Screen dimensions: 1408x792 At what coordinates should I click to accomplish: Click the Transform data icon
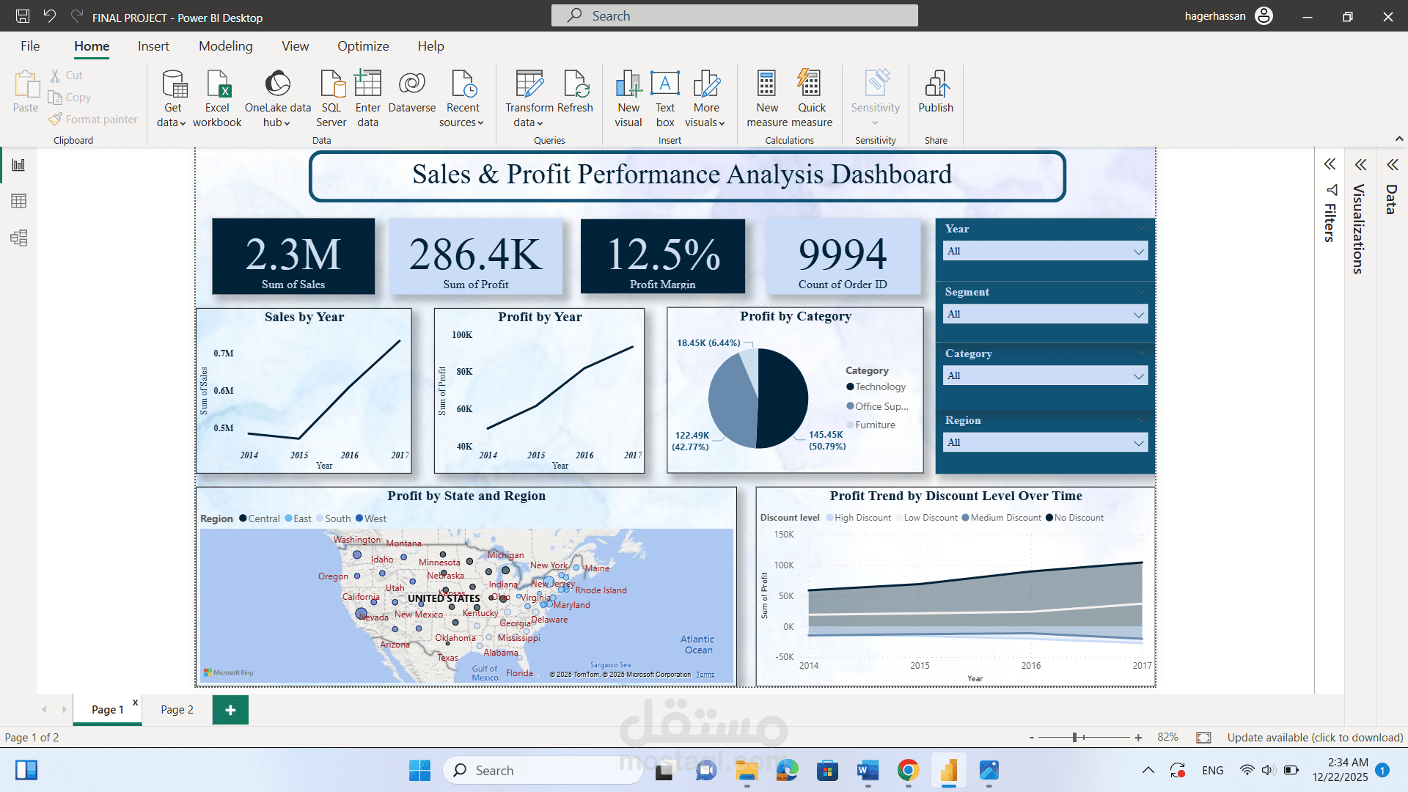[x=529, y=84]
